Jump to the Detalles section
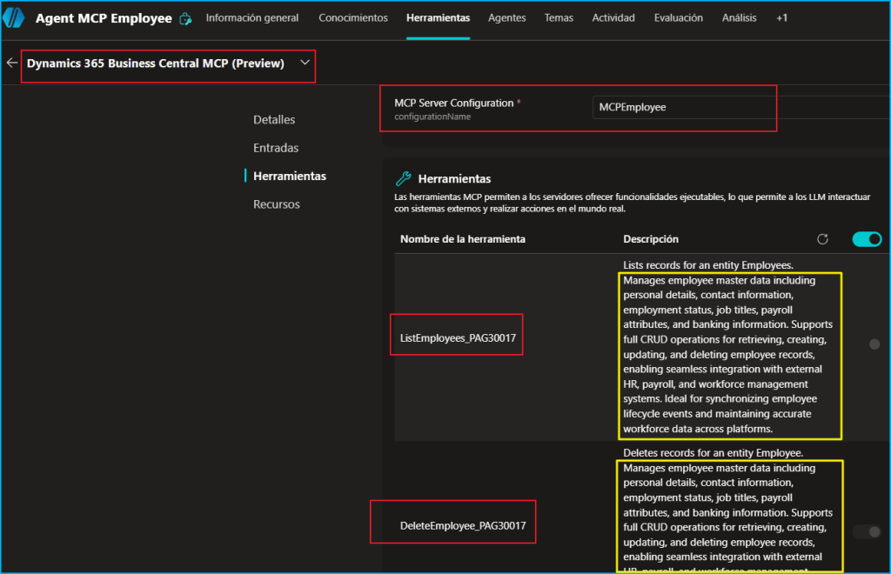 pyautogui.click(x=274, y=120)
